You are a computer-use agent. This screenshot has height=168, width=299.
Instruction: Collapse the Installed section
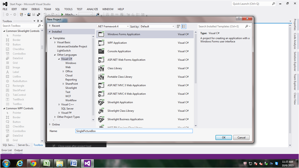point(50,31)
